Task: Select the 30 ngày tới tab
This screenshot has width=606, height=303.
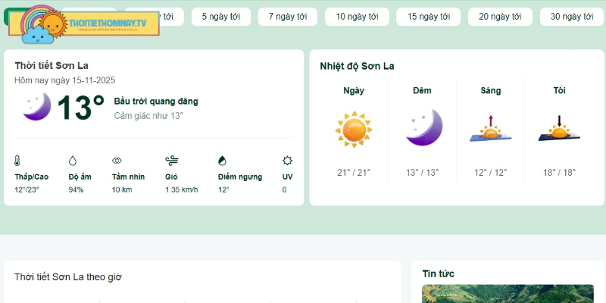Action: (x=572, y=17)
